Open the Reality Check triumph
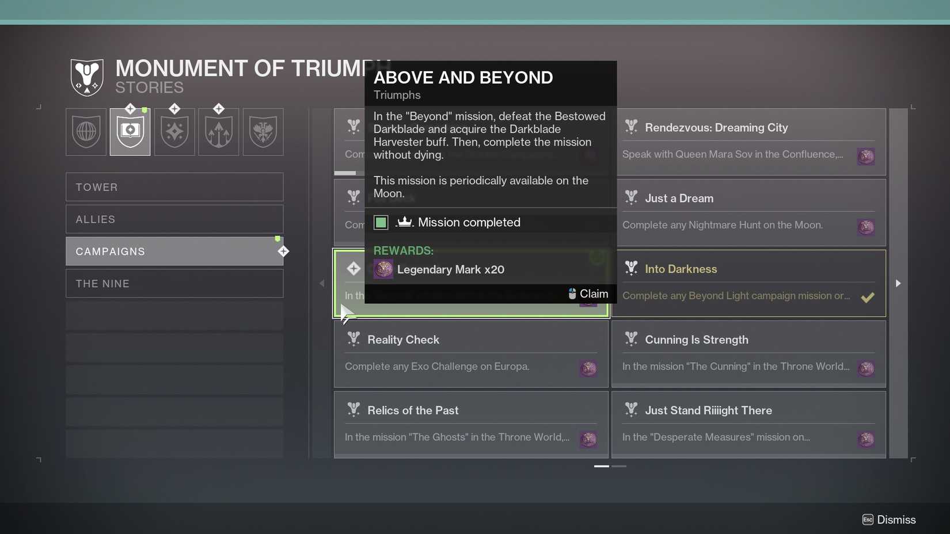This screenshot has height=534, width=950. coord(471,354)
